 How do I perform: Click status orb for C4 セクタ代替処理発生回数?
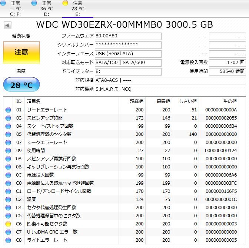[8, 208]
